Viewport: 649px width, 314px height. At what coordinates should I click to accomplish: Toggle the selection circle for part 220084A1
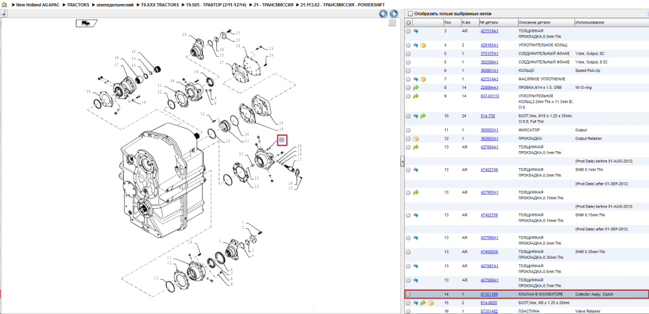408,88
